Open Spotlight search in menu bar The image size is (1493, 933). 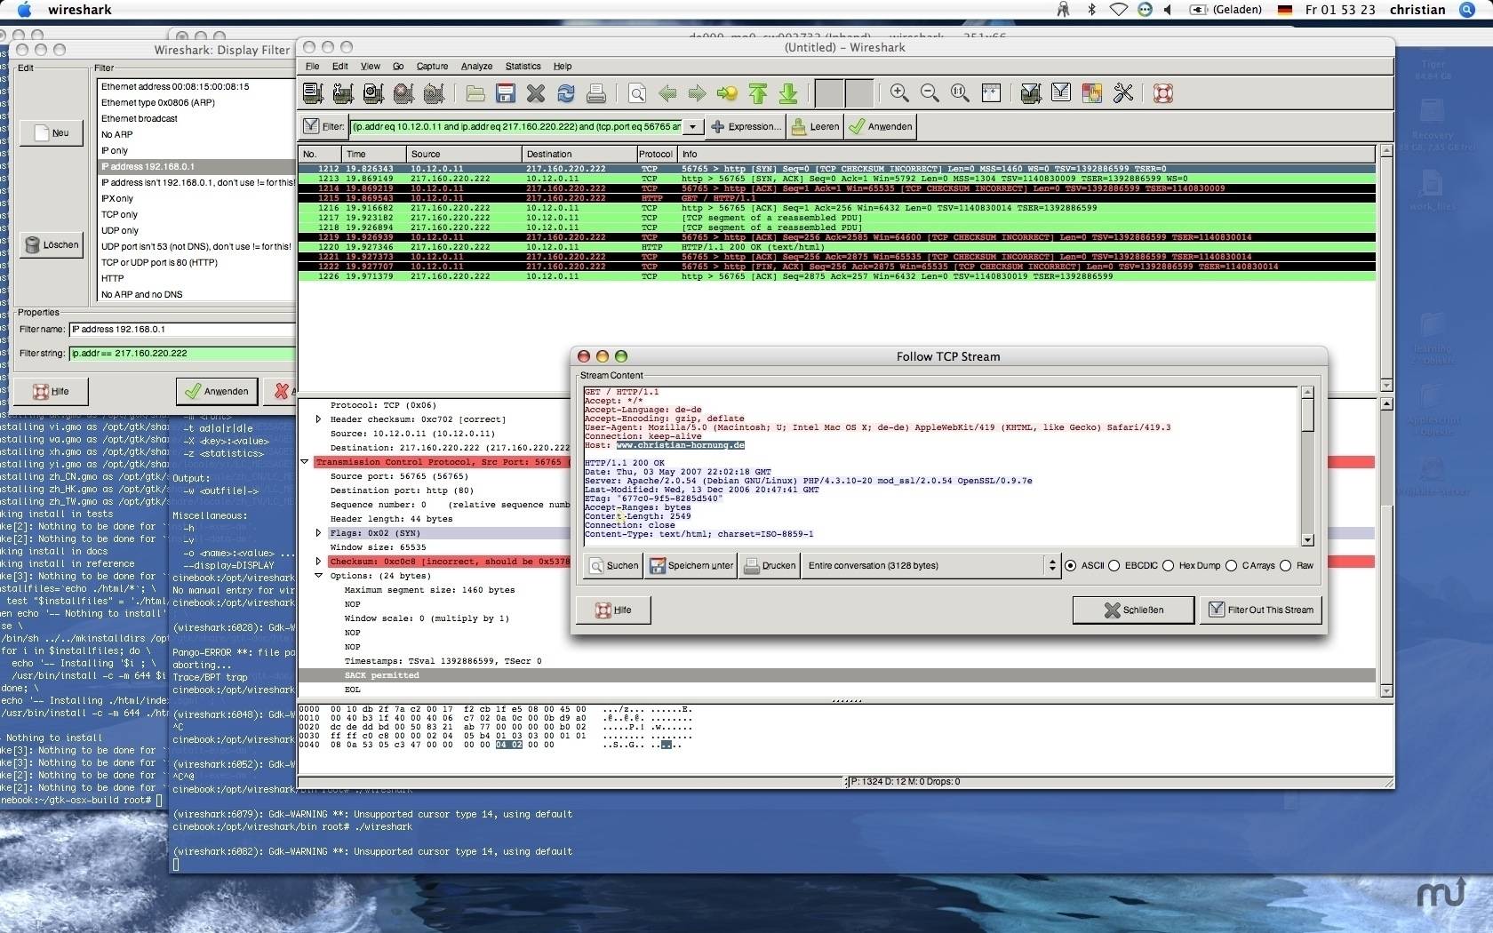pos(1466,10)
